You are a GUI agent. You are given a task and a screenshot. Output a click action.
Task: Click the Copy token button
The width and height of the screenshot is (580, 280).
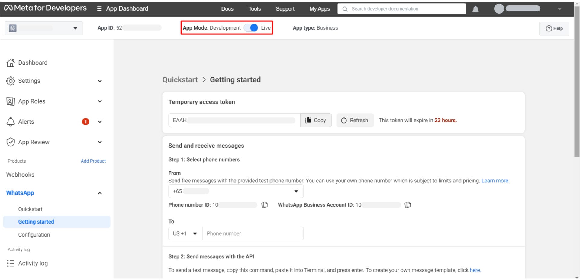coord(316,120)
